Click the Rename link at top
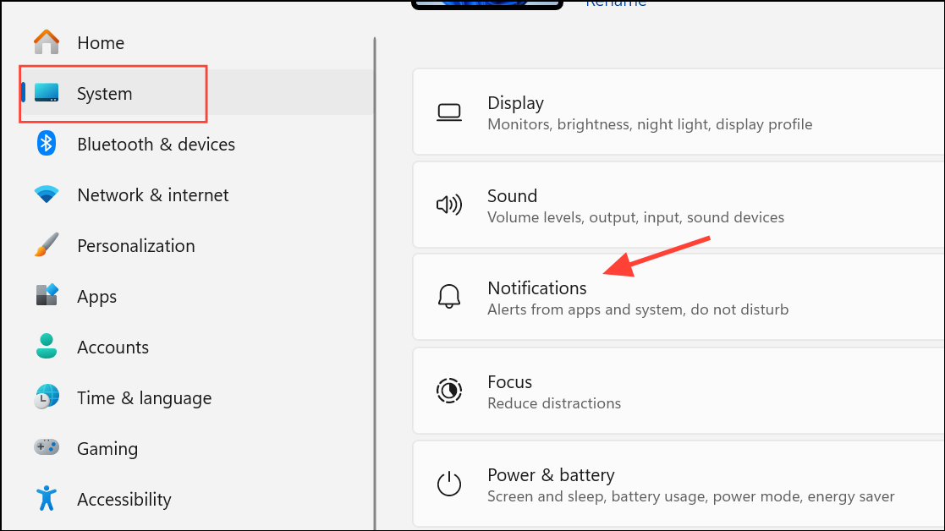Viewport: 945px width, 531px height. [x=616, y=3]
